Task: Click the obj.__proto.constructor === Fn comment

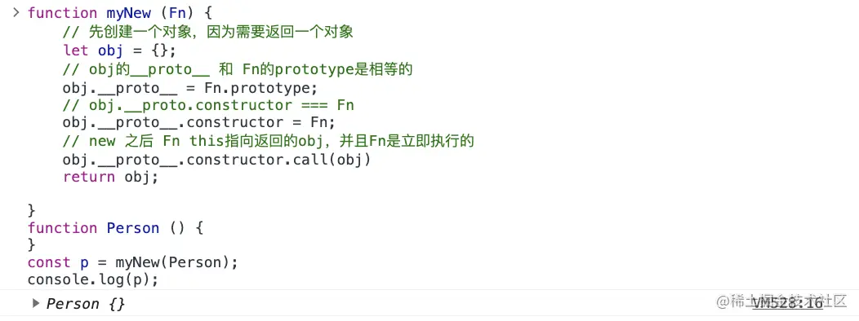Action: [x=209, y=105]
